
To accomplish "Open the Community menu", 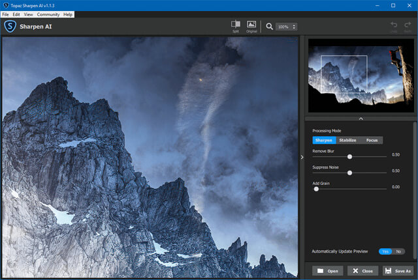I will (48, 14).
